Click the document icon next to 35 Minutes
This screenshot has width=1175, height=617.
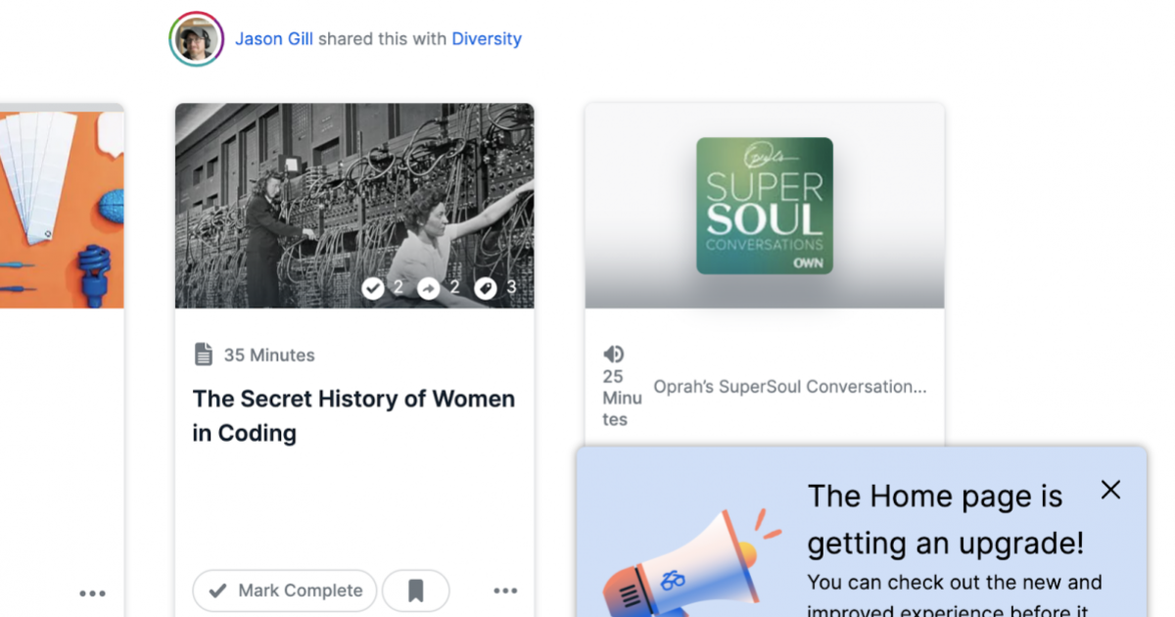(204, 354)
